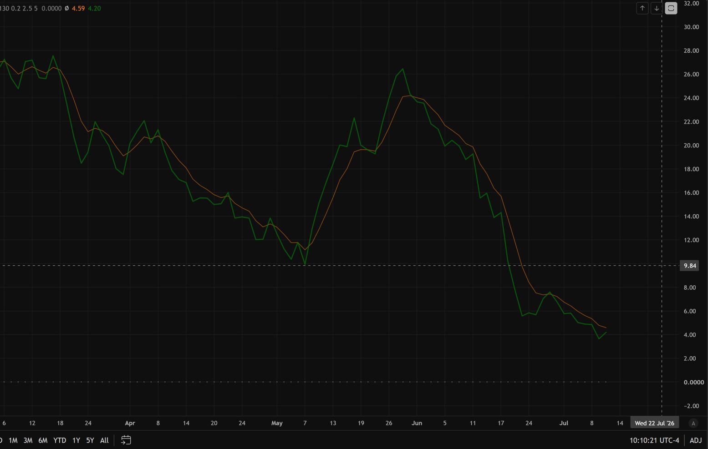Open the time zone menu showing UTC-4
The image size is (708, 449).
654,440
